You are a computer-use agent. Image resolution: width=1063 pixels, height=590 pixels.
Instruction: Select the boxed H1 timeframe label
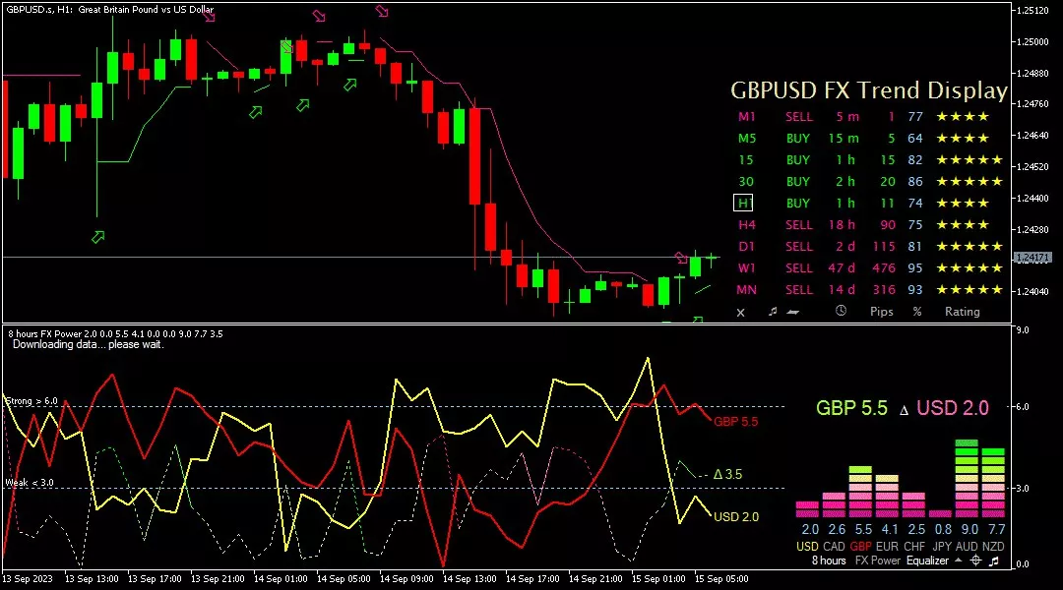[743, 203]
